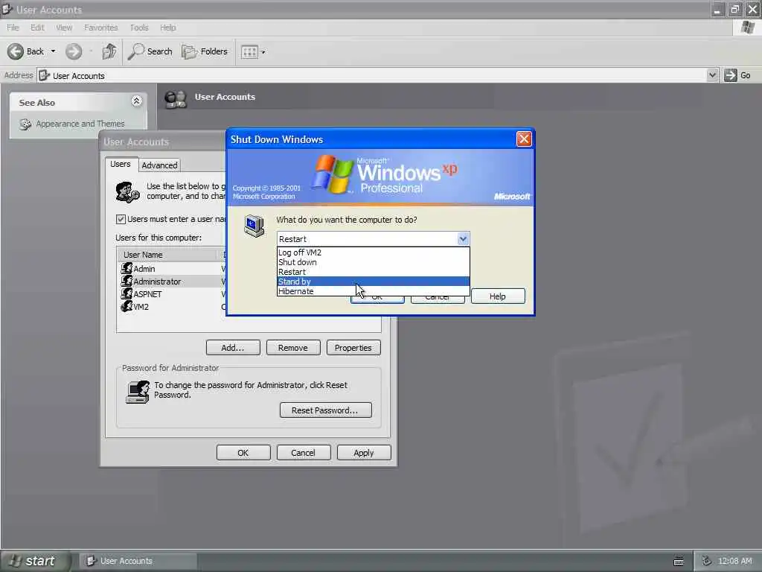Click the Remove button

293,348
